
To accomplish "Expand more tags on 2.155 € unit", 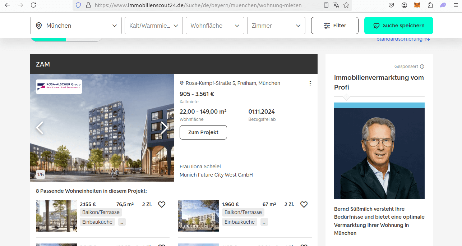I will click(x=122, y=222).
